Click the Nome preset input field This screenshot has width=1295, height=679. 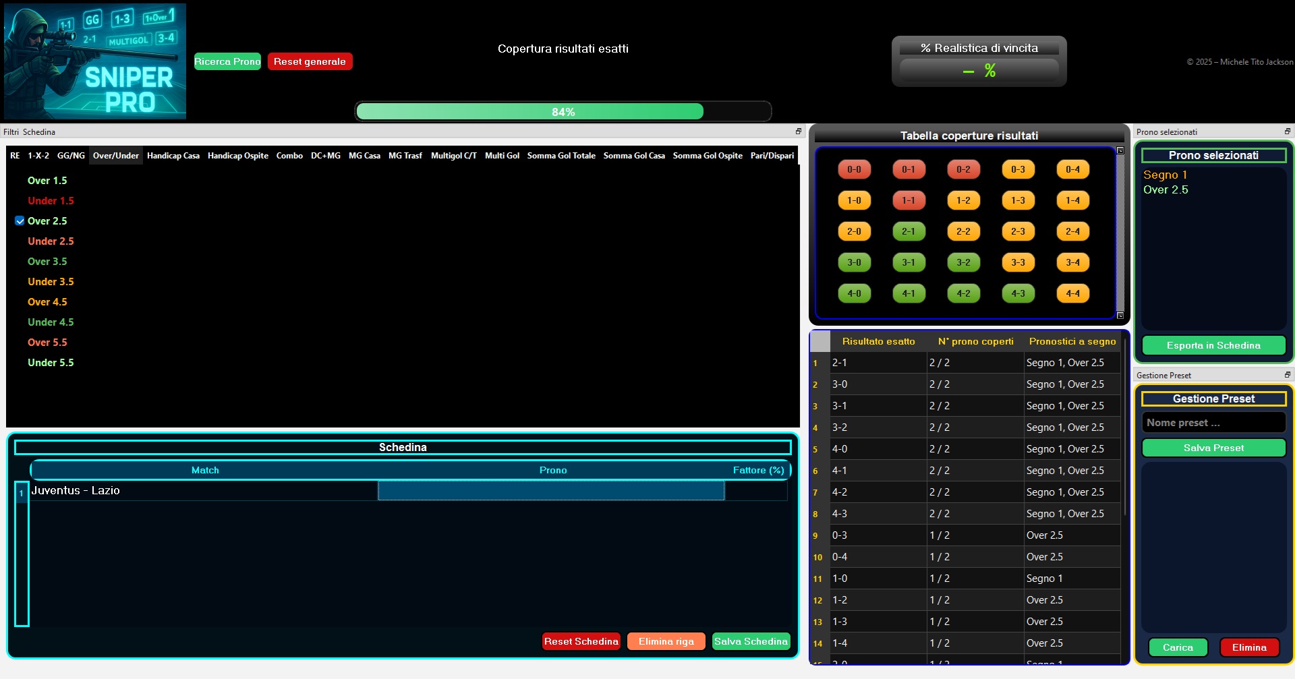[x=1213, y=422]
